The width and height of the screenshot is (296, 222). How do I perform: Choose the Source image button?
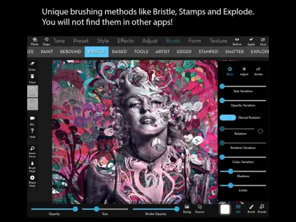(x=200, y=209)
